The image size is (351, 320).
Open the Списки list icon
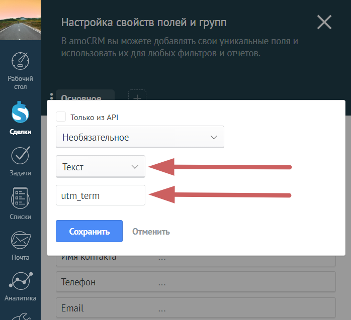point(20,199)
